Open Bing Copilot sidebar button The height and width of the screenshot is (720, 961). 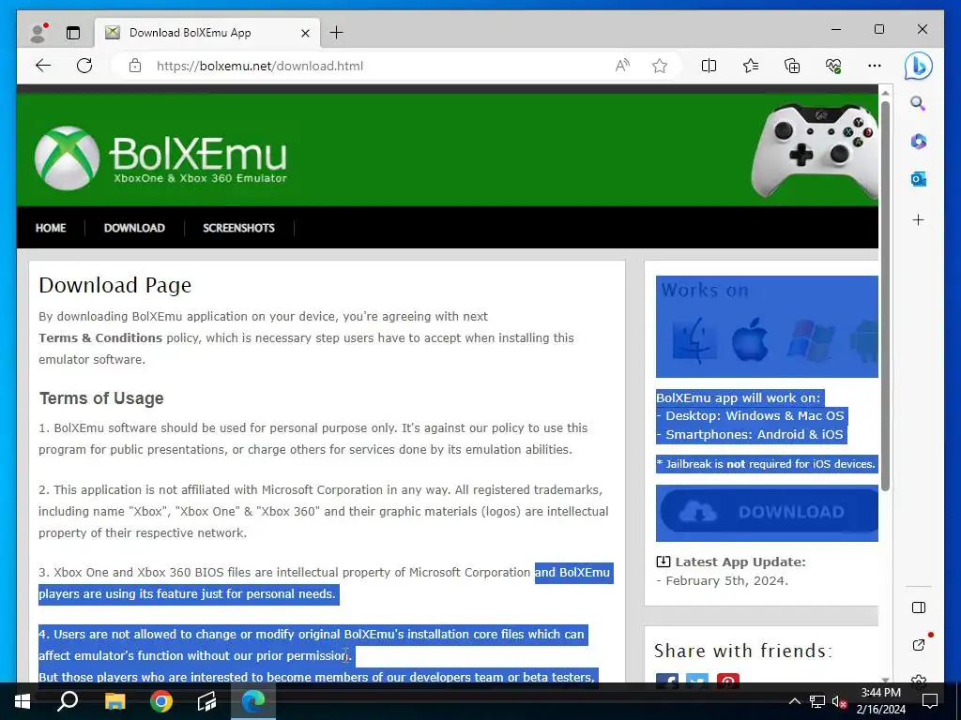(x=918, y=66)
